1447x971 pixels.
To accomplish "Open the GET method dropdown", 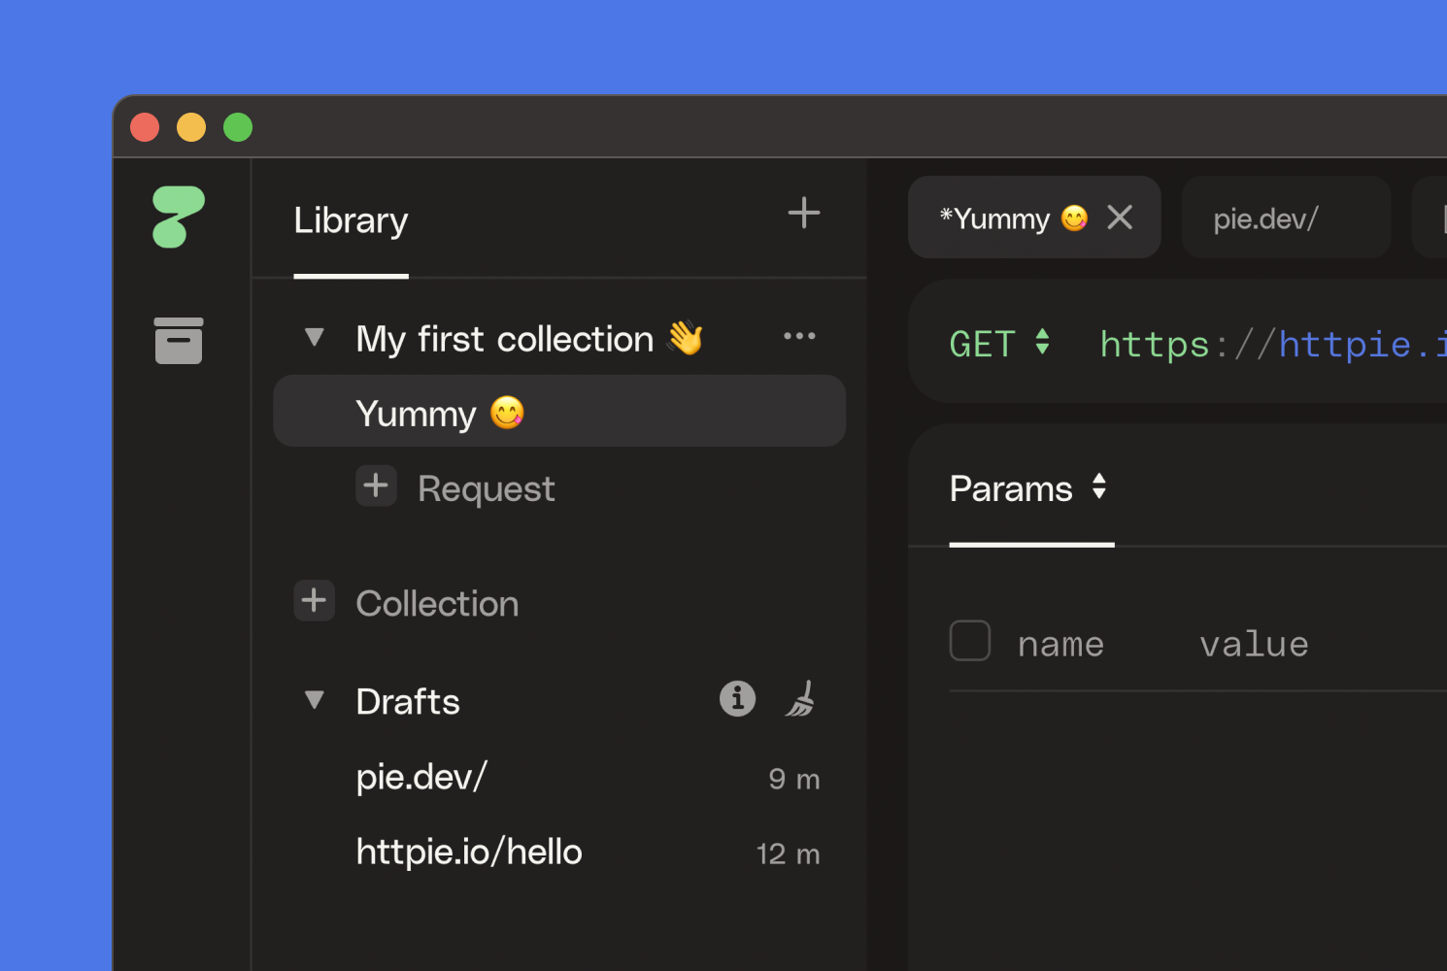I will [1000, 343].
